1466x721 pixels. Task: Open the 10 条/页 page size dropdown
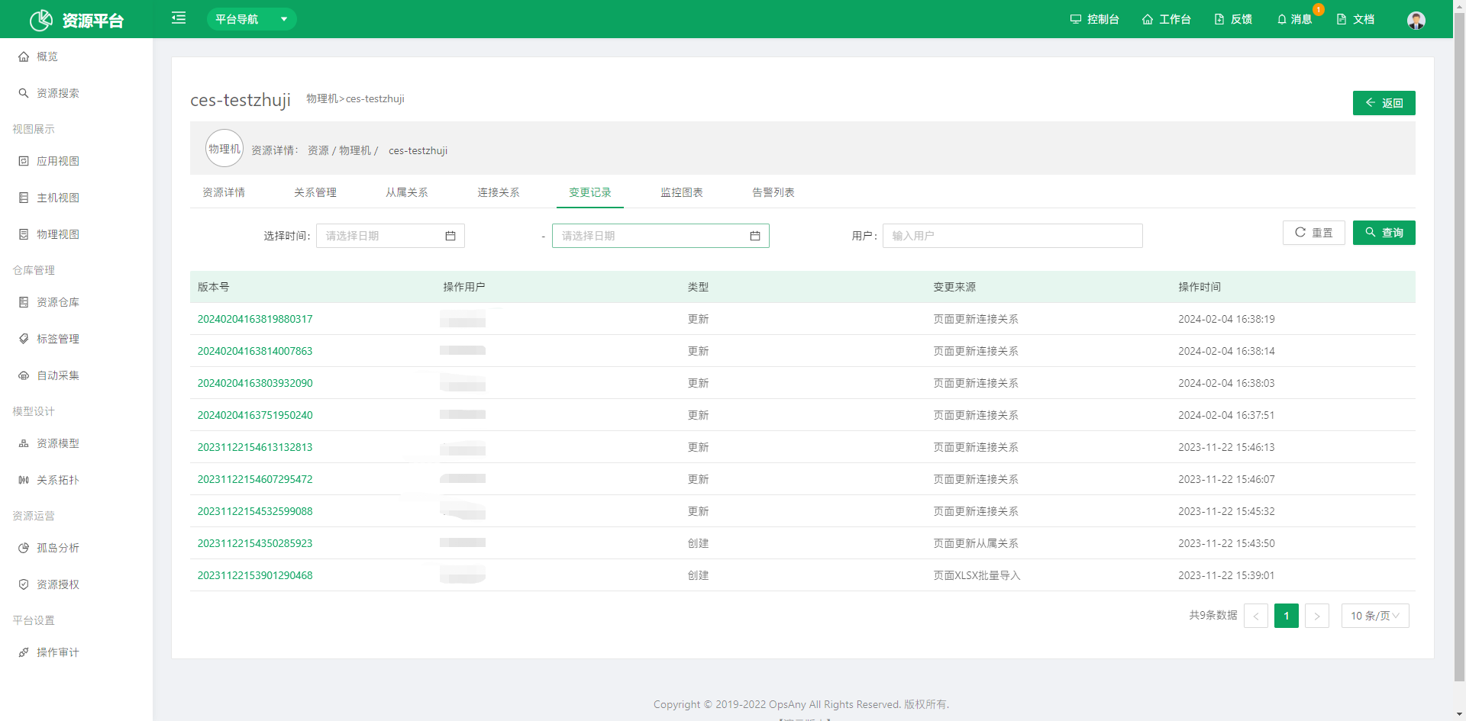[1375, 616]
